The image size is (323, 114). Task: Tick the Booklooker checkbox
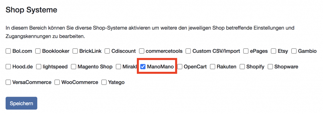coord(38,51)
